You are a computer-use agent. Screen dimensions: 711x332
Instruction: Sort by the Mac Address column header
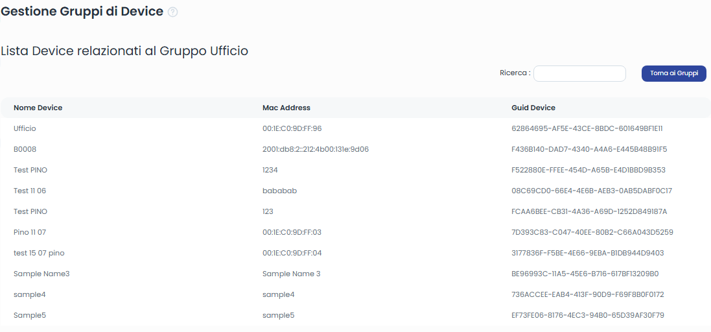click(286, 108)
